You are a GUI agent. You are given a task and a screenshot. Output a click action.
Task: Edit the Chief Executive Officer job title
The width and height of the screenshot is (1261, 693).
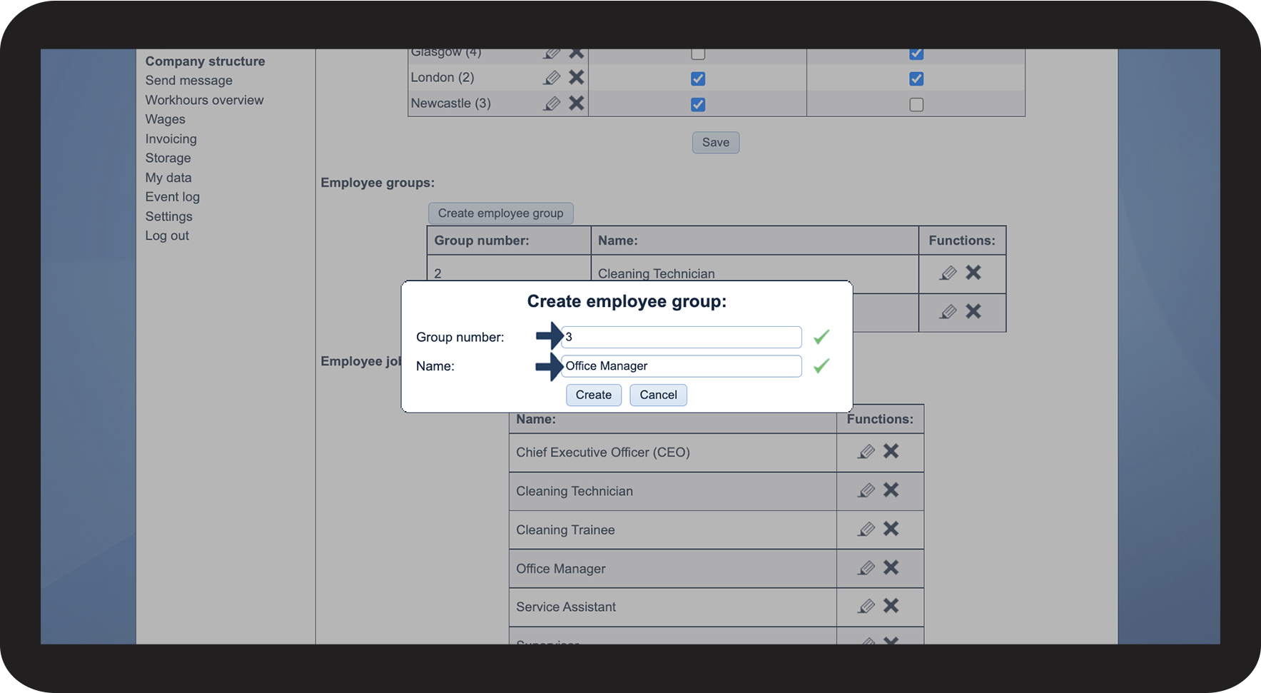(x=866, y=452)
